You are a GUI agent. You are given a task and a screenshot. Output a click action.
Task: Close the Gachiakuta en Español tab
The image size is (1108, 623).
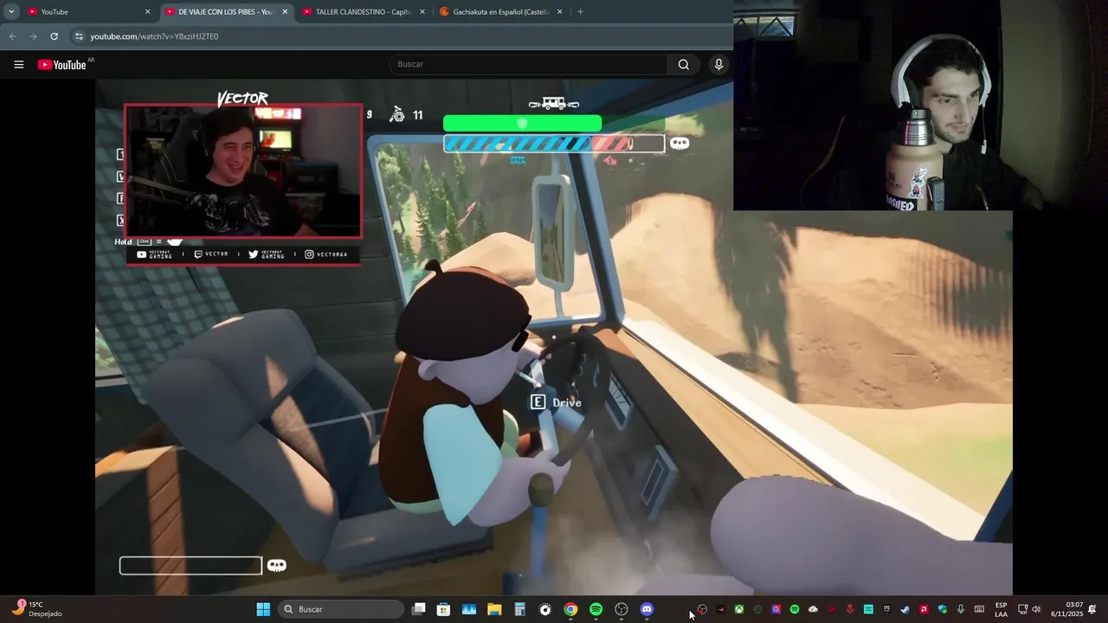560,12
